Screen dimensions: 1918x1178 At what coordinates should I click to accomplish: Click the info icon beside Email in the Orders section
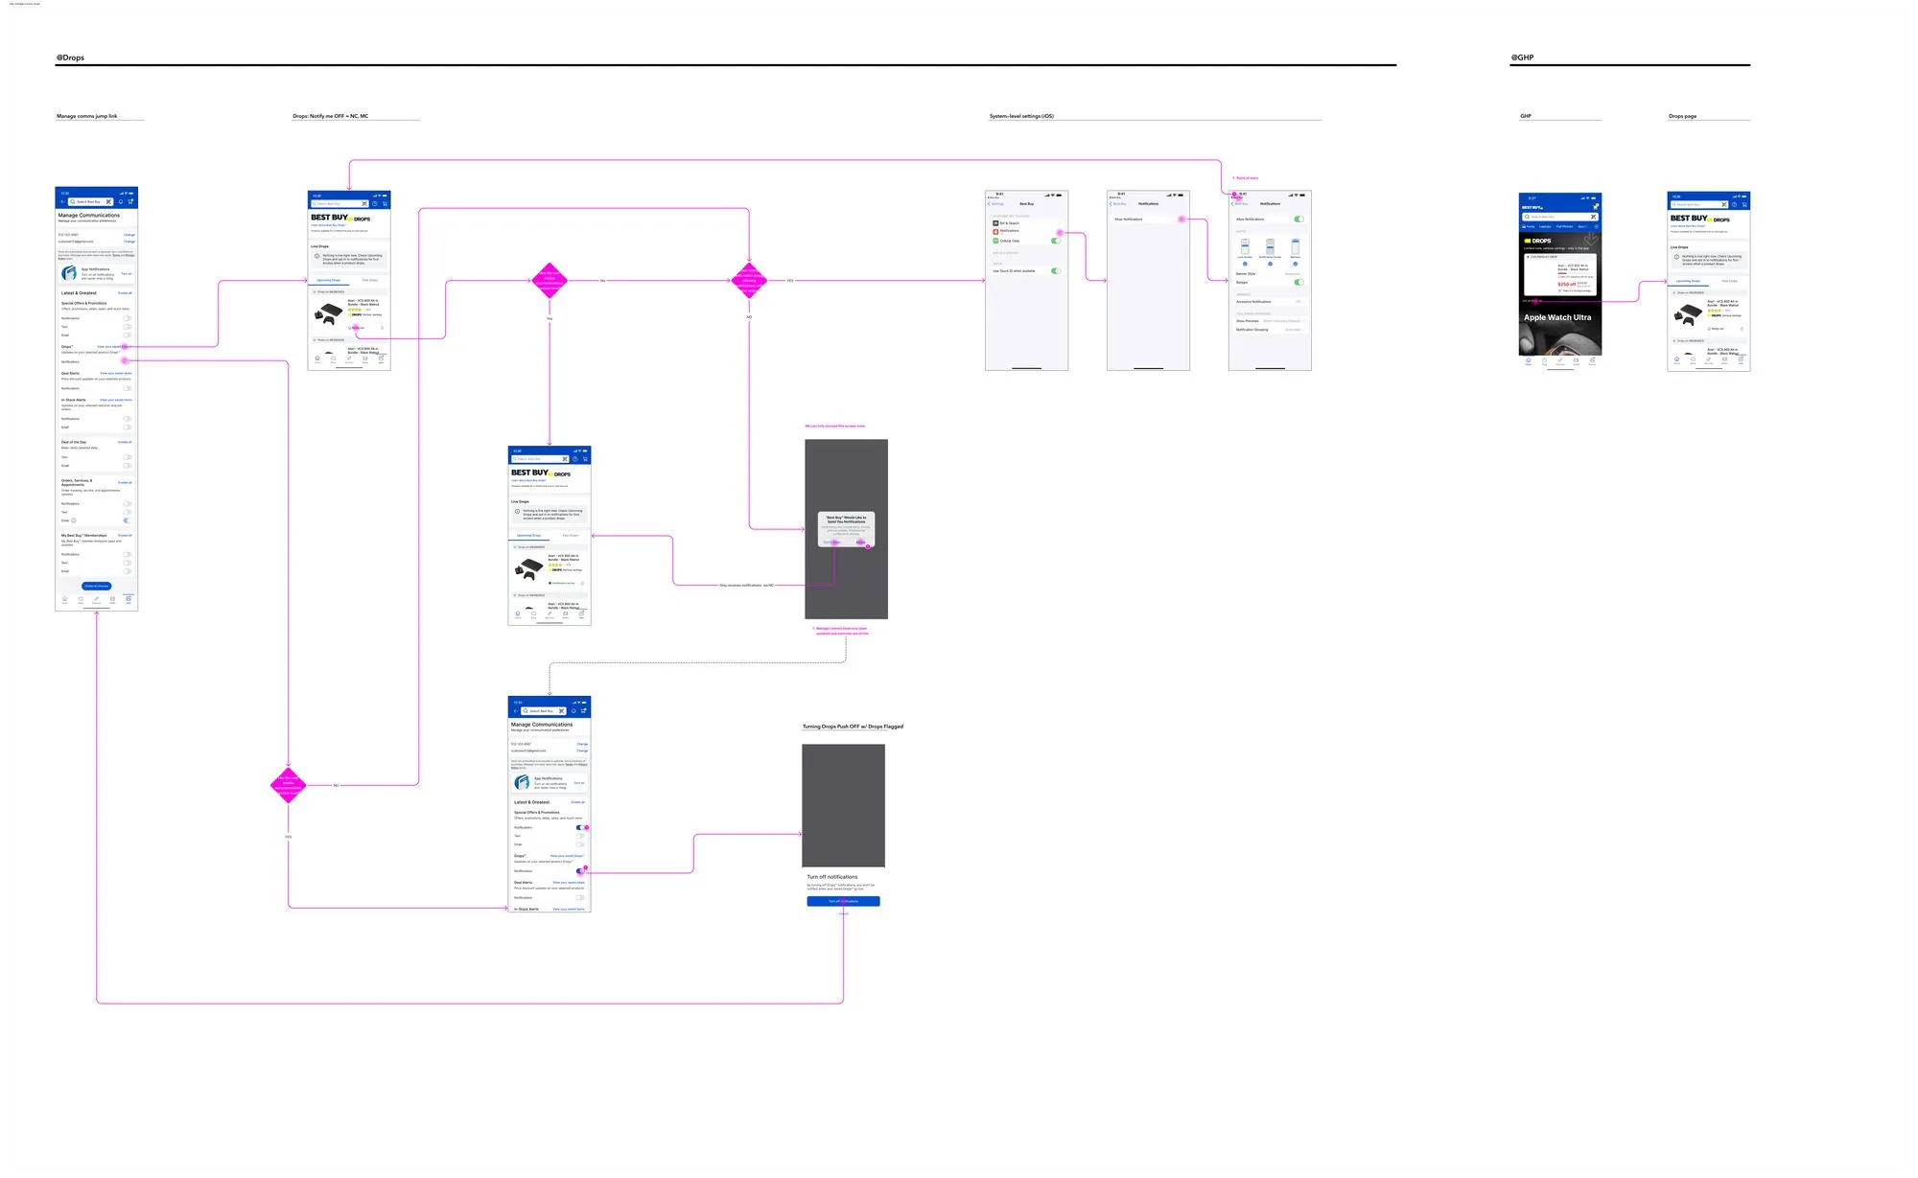[74, 520]
